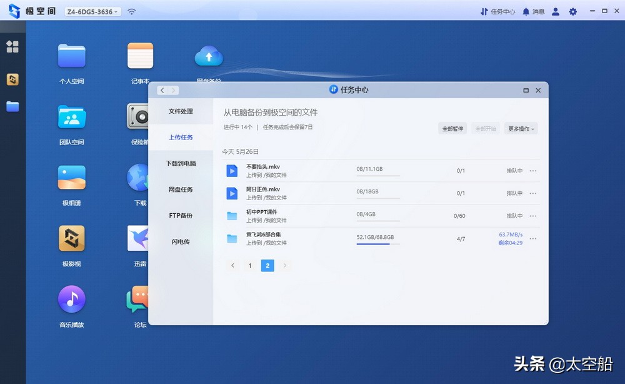Switch to the 下载到电脑 tab

pos(181,163)
